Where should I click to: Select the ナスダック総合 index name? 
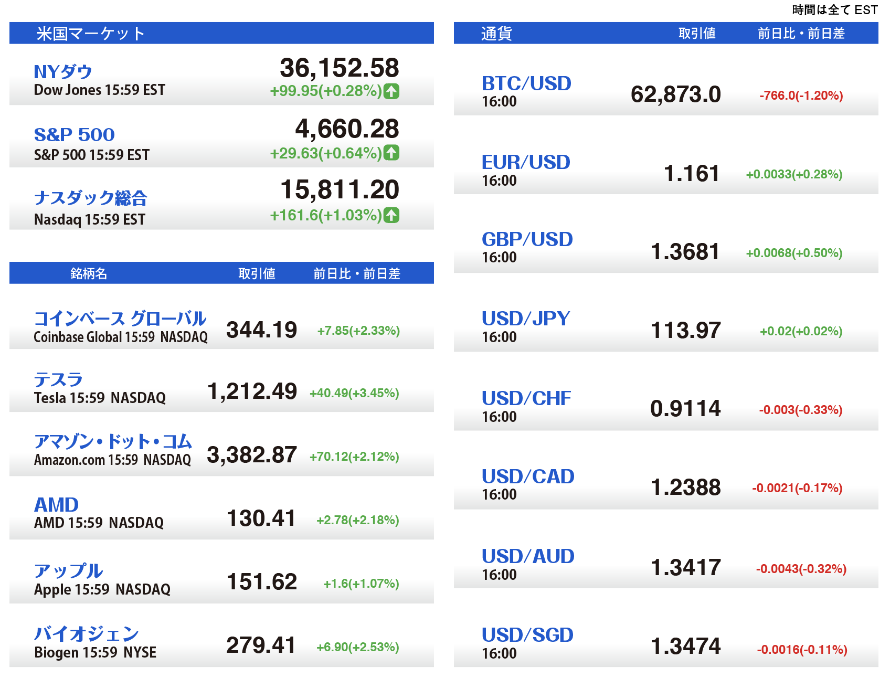tap(90, 198)
